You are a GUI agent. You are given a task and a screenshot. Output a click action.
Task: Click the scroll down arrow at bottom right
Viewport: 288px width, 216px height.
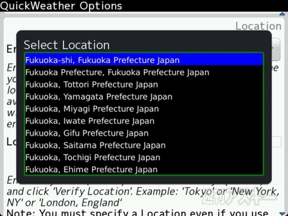[x=282, y=214]
